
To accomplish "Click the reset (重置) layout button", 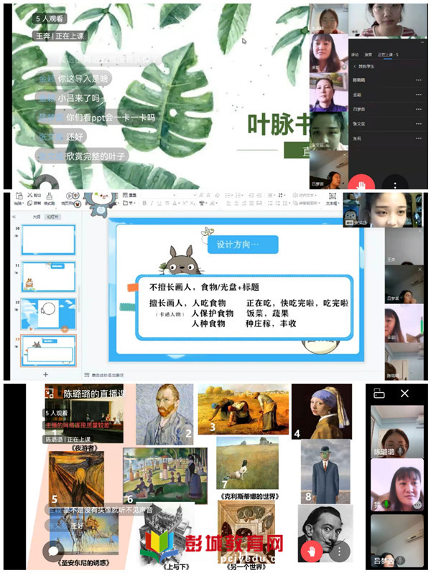I will tap(129, 196).
